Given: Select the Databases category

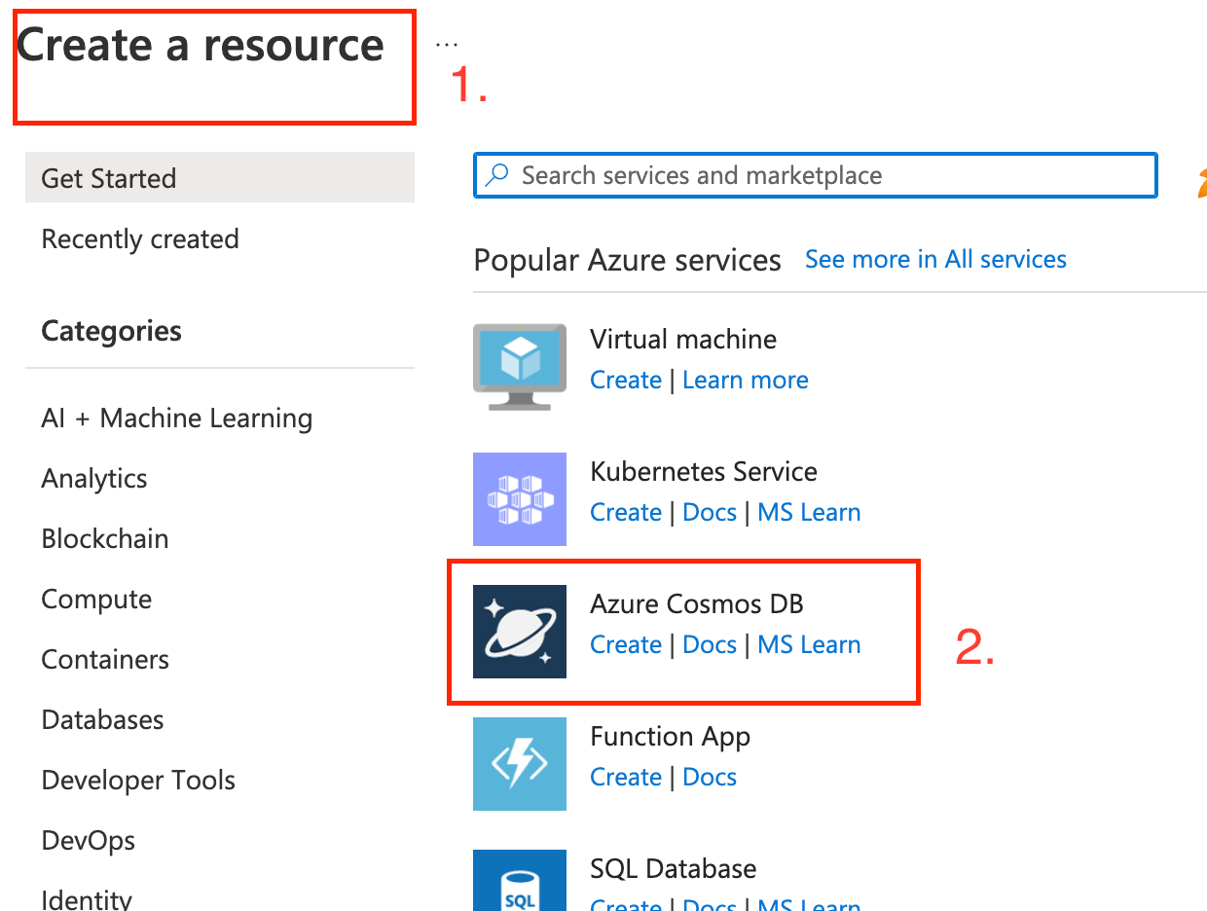Looking at the screenshot, I should point(101,719).
